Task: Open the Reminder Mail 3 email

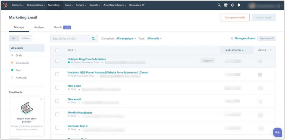Action: coord(78,126)
